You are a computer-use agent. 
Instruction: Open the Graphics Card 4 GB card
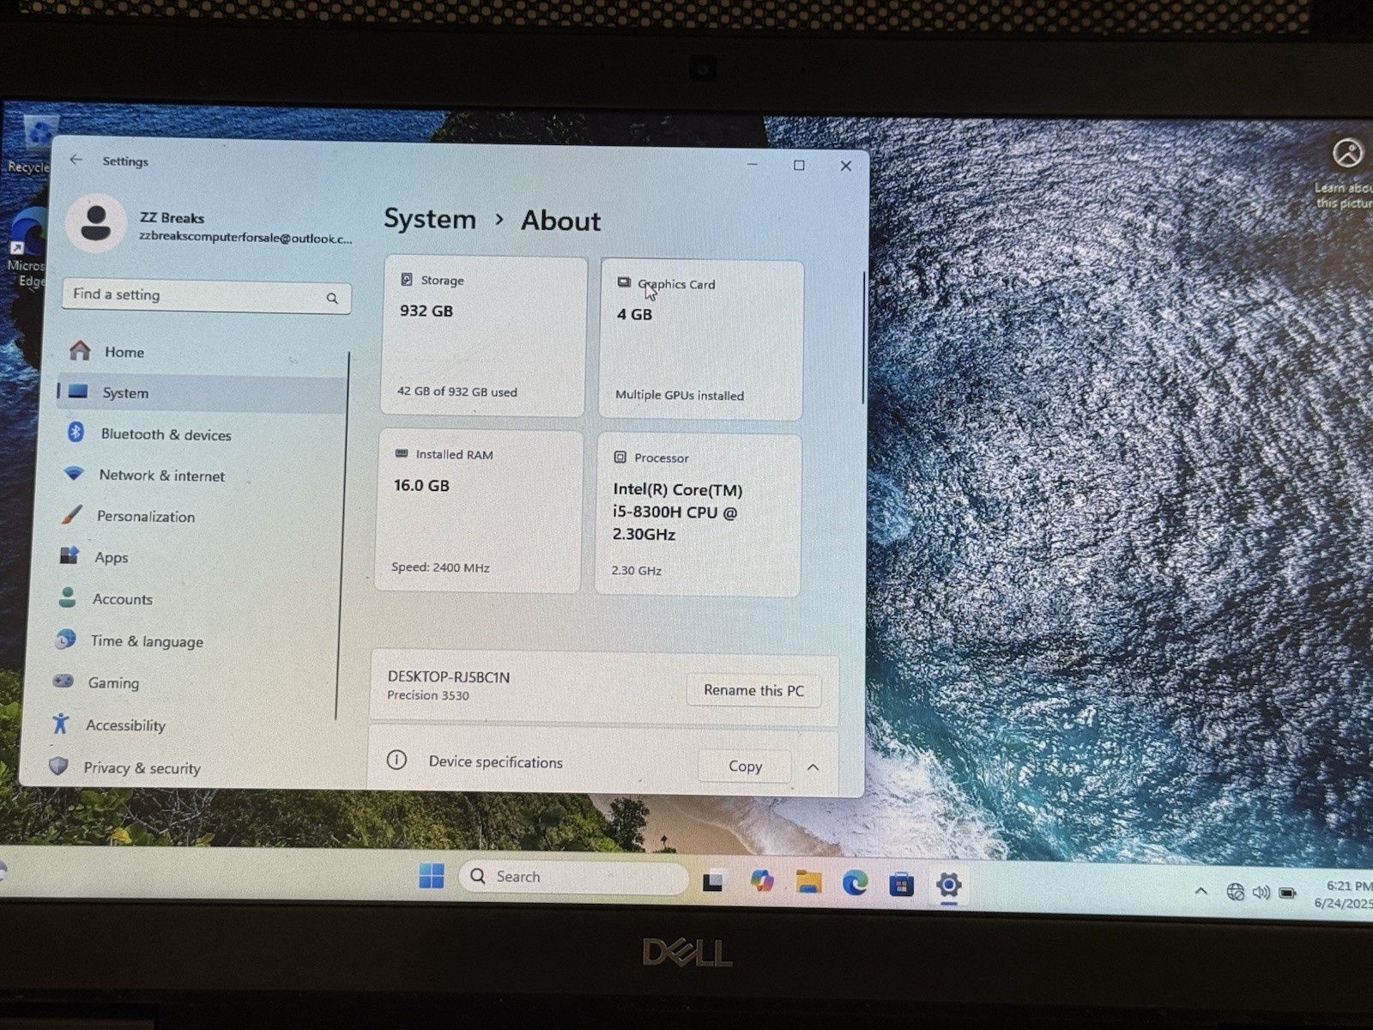click(x=701, y=340)
